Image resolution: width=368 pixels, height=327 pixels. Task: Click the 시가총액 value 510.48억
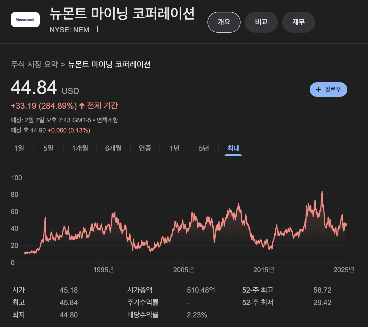point(201,290)
